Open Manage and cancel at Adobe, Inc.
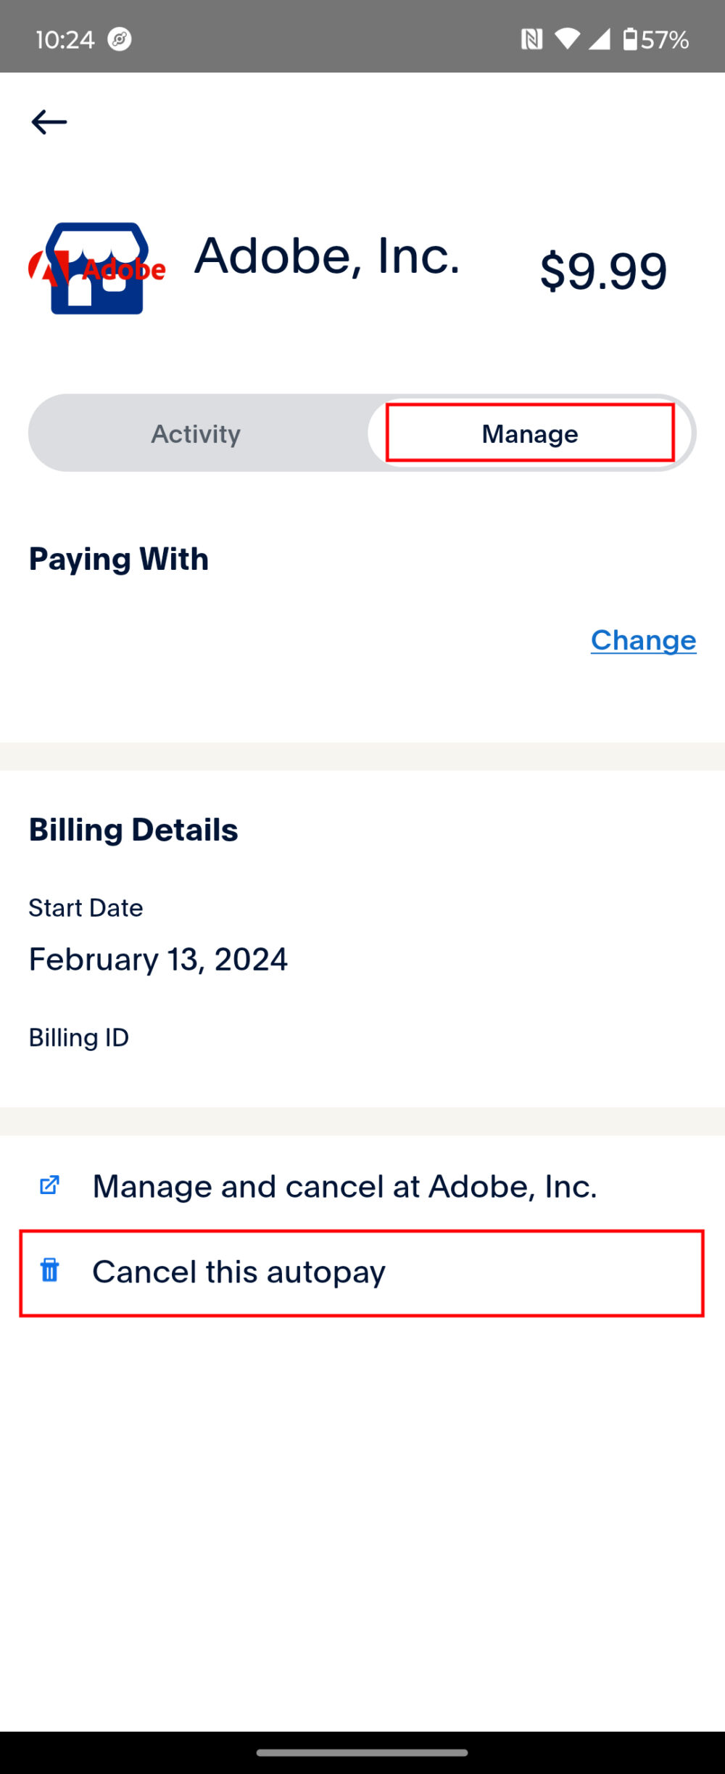This screenshot has height=1774, width=725. pyautogui.click(x=344, y=1187)
